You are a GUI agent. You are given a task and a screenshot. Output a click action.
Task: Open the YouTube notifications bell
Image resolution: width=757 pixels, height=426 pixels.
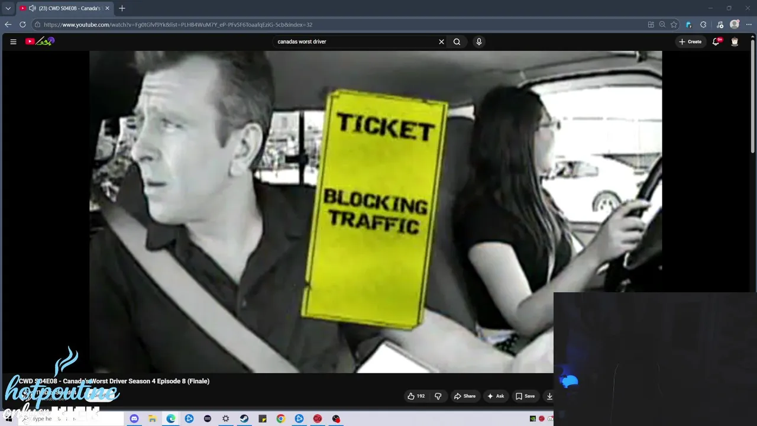tap(716, 41)
